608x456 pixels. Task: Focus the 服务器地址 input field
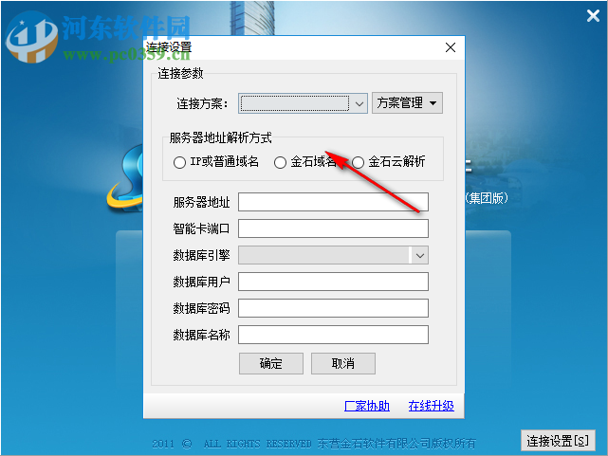click(x=333, y=202)
